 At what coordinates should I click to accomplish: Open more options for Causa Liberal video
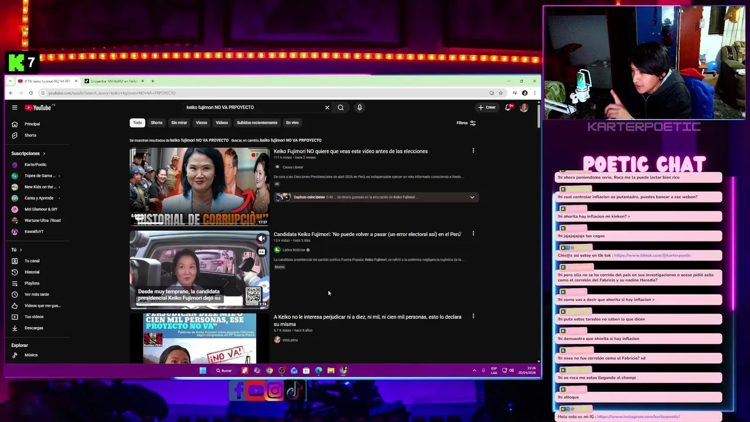click(473, 151)
